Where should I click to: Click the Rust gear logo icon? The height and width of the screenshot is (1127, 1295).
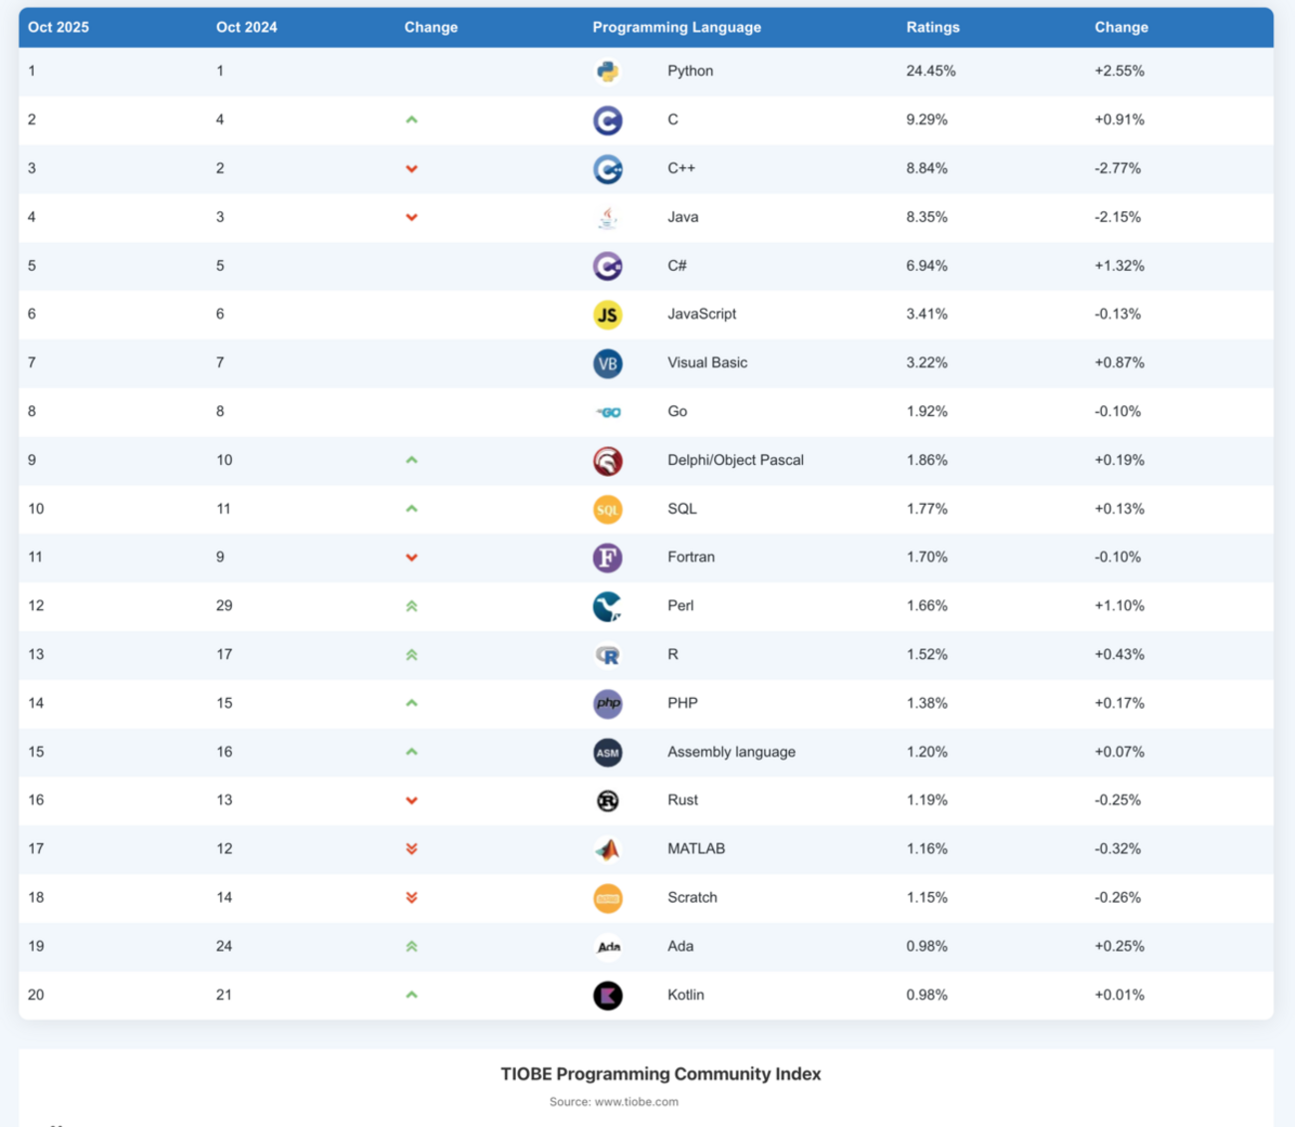point(607,800)
